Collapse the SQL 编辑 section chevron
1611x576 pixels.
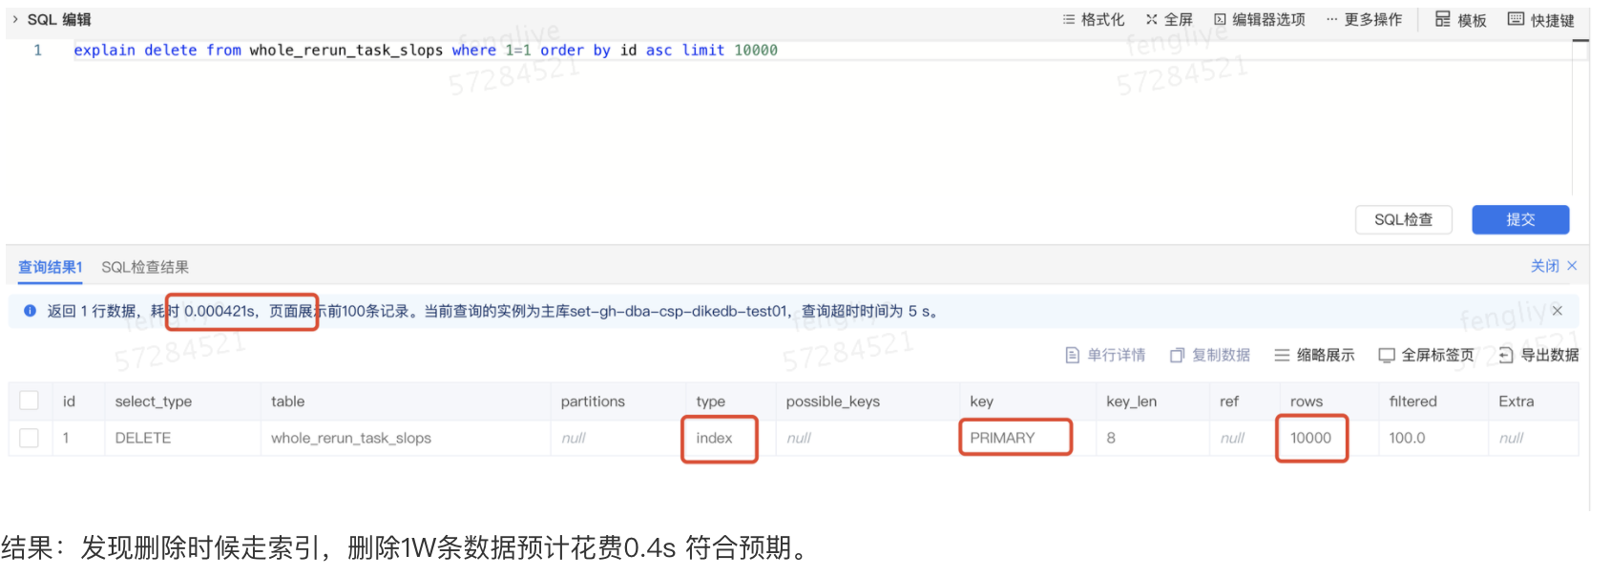[15, 19]
